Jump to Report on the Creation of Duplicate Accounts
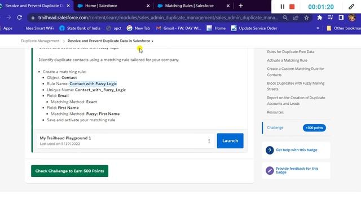 point(296,100)
